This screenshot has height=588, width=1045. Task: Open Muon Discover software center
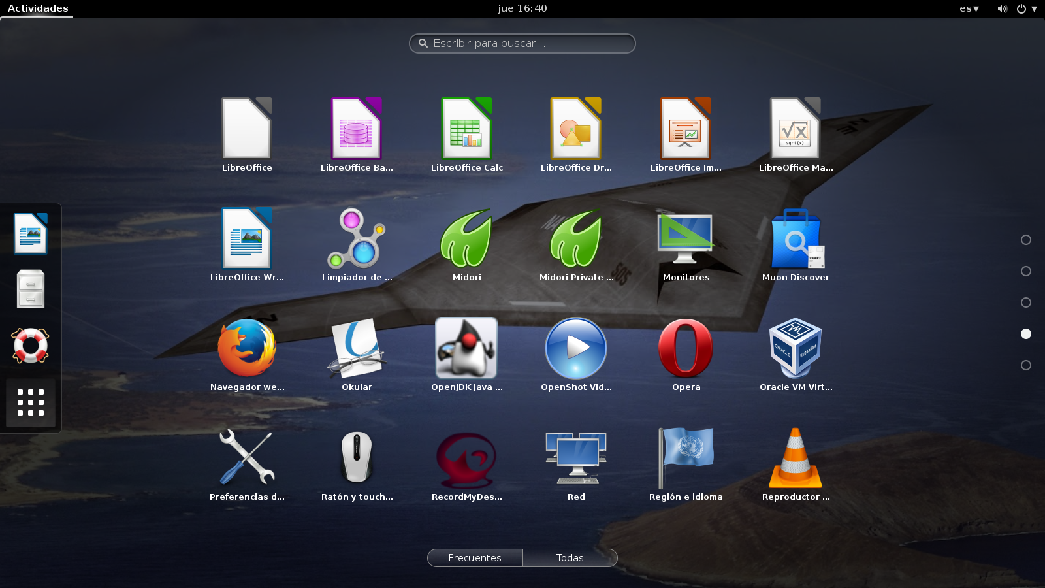point(796,238)
